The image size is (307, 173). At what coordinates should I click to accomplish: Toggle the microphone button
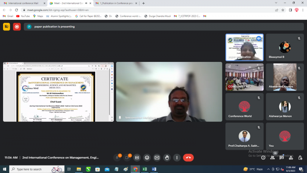click(117, 158)
